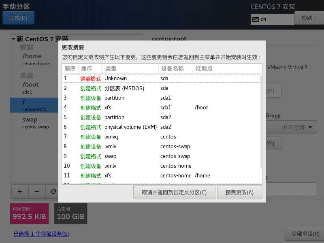Click the 完成(D) button
324x243 pixels.
(x=18, y=18)
